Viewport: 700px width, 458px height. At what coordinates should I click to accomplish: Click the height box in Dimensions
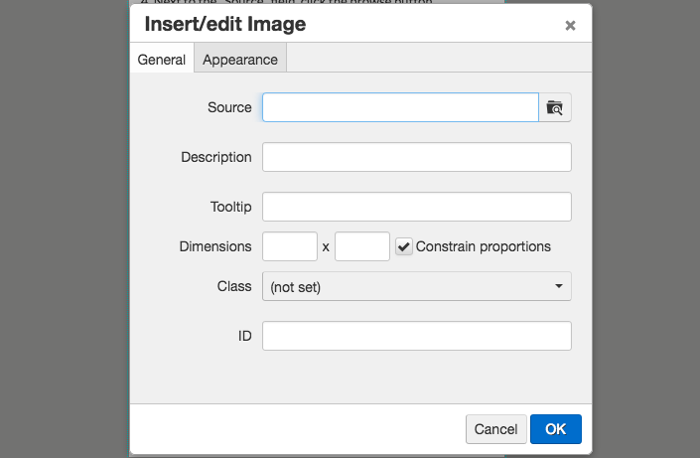[362, 246]
